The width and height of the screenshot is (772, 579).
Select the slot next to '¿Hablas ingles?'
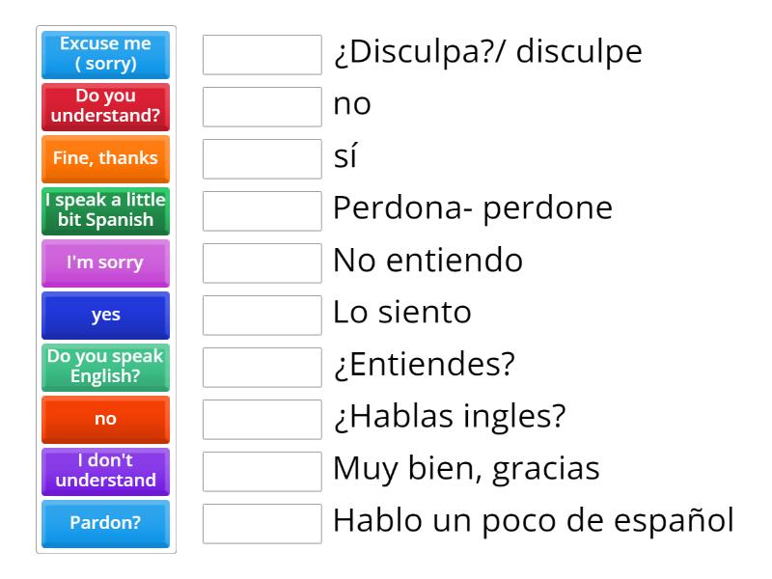[x=262, y=420]
